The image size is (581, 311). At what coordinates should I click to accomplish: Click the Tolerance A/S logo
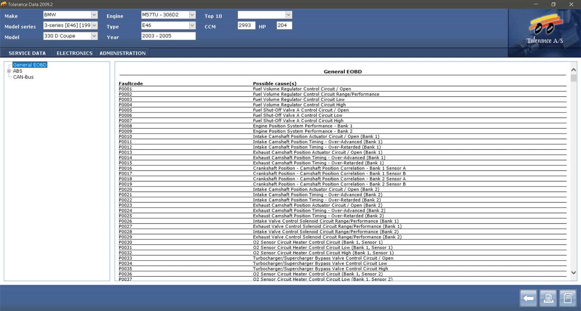pos(545,30)
